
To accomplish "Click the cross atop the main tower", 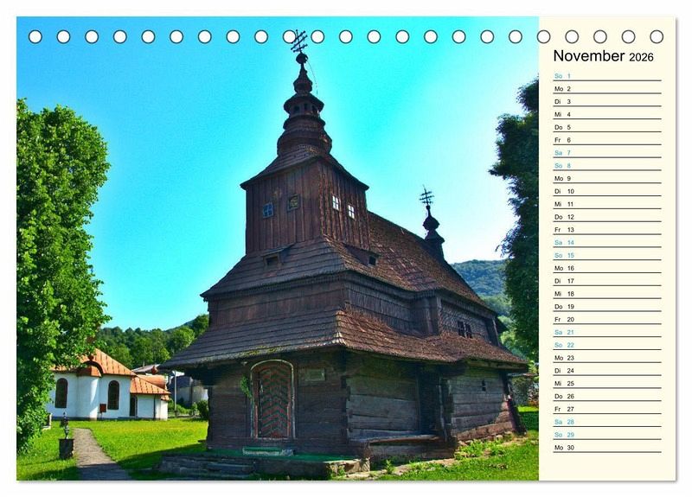I will 298,41.
